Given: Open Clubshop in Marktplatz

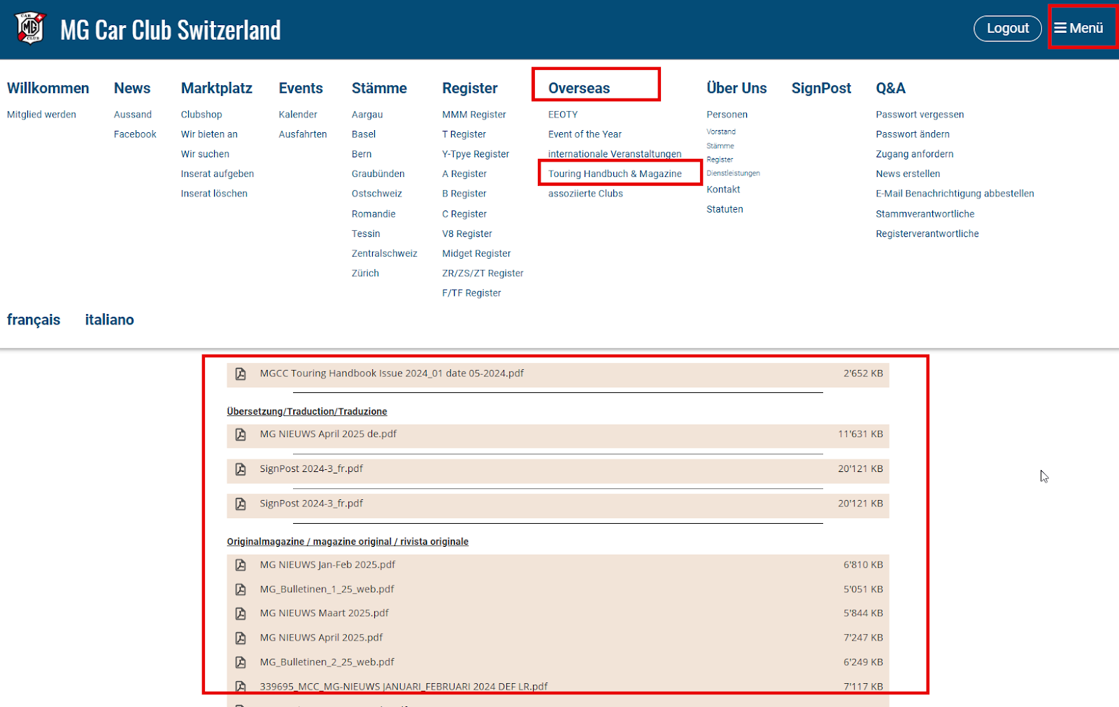Looking at the screenshot, I should point(201,115).
